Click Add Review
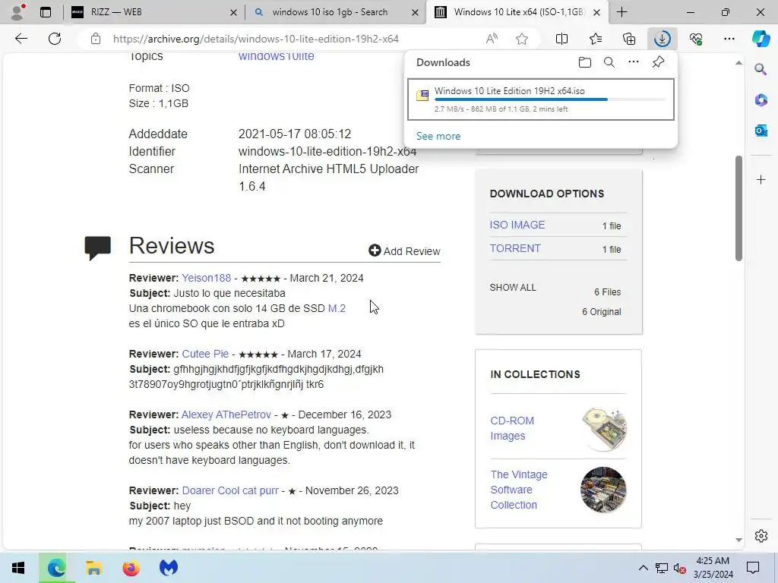The height and width of the screenshot is (583, 778). [x=404, y=251]
